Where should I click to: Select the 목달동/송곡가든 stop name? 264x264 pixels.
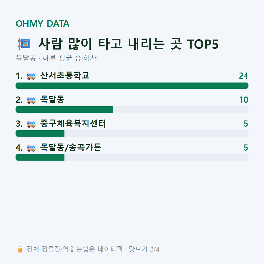71,147
